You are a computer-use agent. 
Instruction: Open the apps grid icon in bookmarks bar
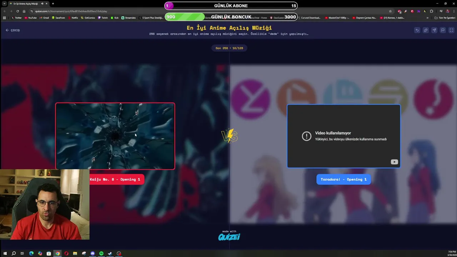[4, 18]
